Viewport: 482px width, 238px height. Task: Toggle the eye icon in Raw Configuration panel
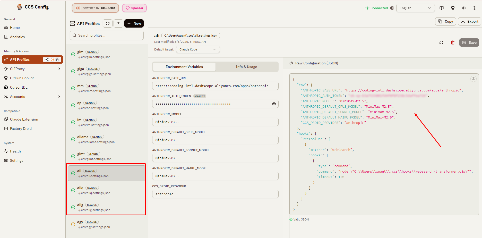[473, 79]
